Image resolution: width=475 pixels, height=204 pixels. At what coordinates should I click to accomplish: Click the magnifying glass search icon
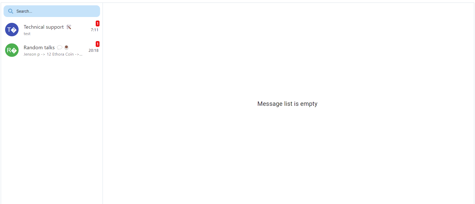(x=11, y=11)
